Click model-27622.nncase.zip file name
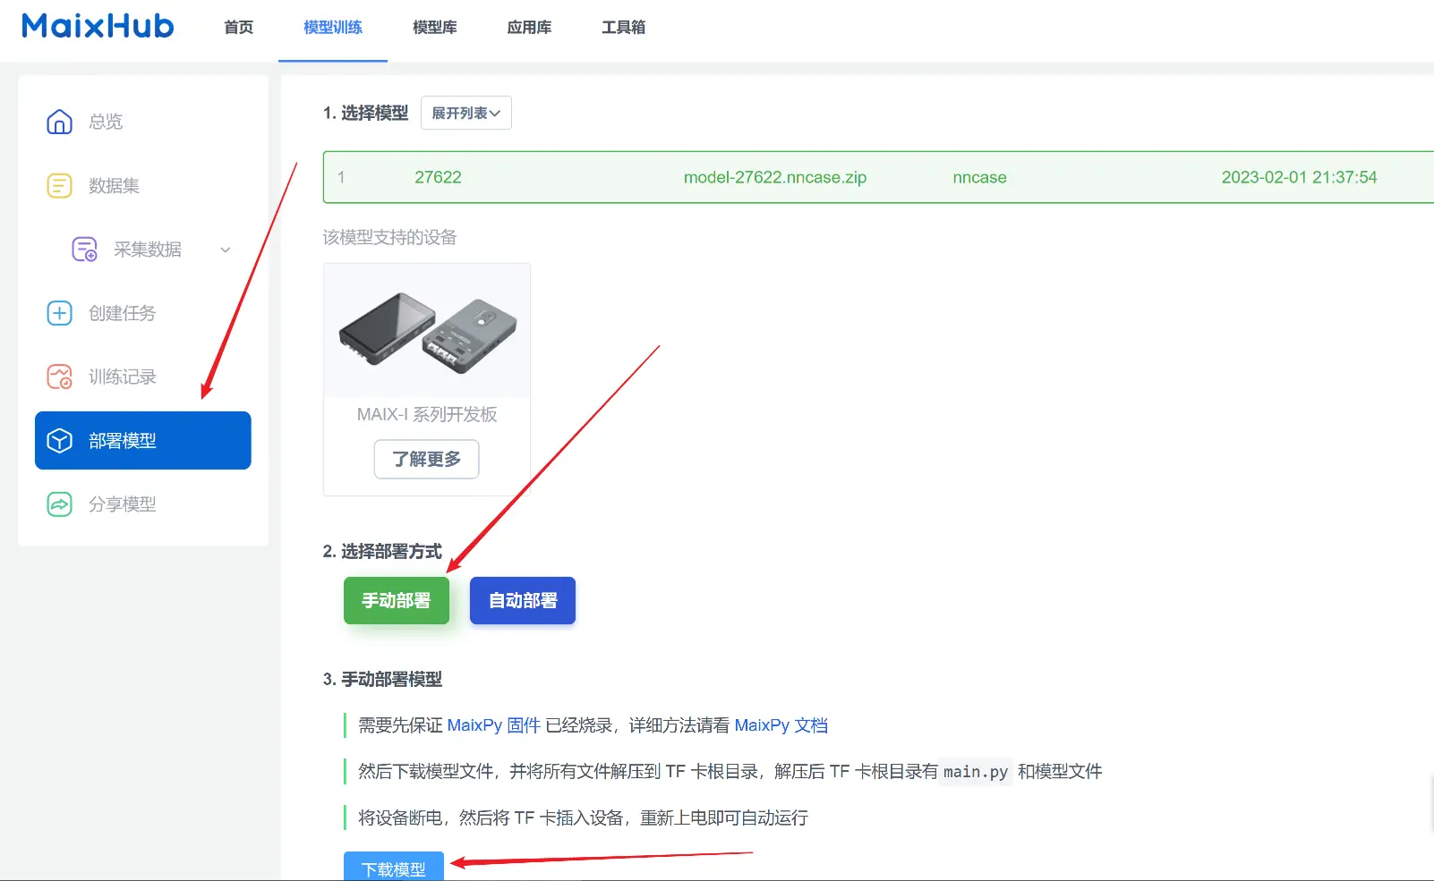 (x=775, y=177)
